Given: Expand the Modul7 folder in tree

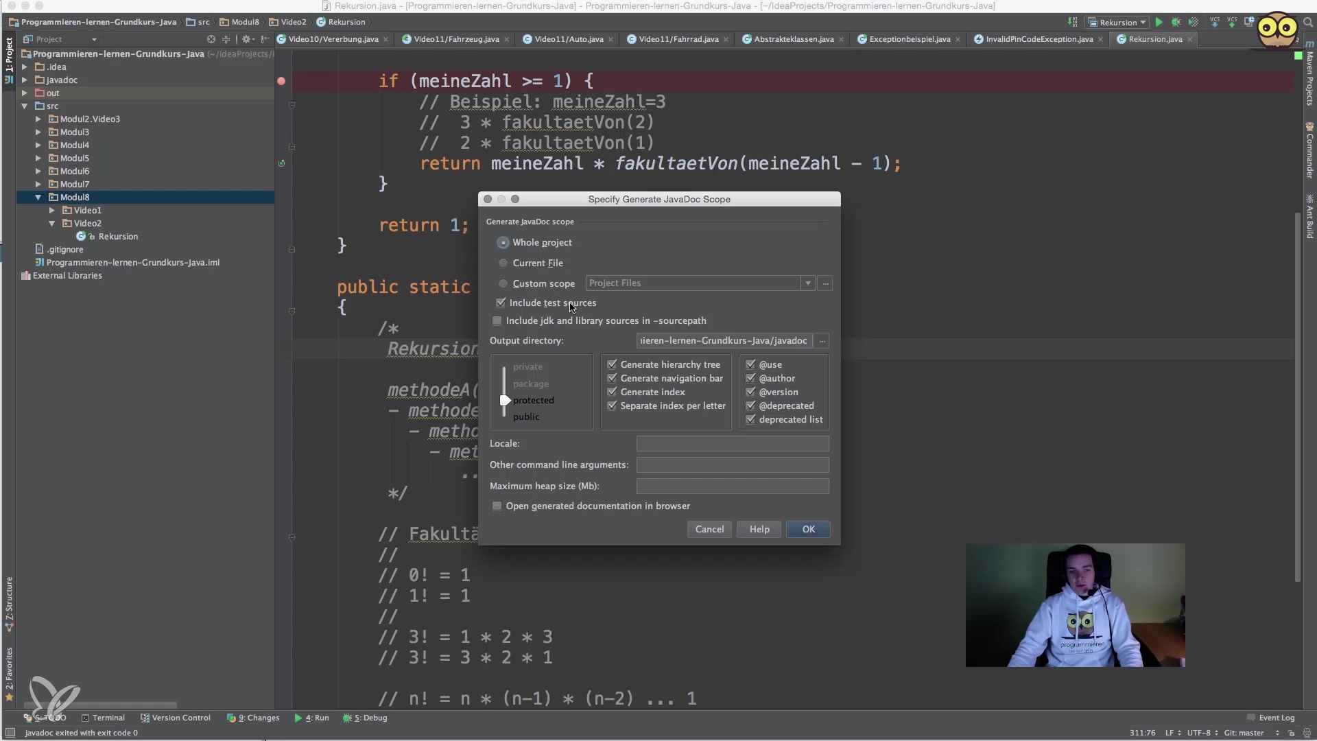Looking at the screenshot, I should click(x=38, y=184).
